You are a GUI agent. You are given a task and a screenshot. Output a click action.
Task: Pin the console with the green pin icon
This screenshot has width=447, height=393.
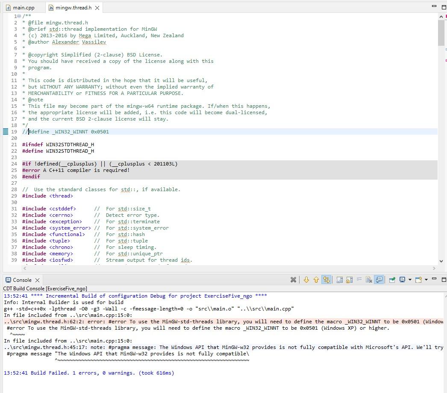pyautogui.click(x=392, y=280)
